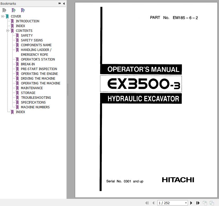Open the SAFETY SIGNS bookmark
This screenshot has width=219, height=206.
pyautogui.click(x=32, y=40)
